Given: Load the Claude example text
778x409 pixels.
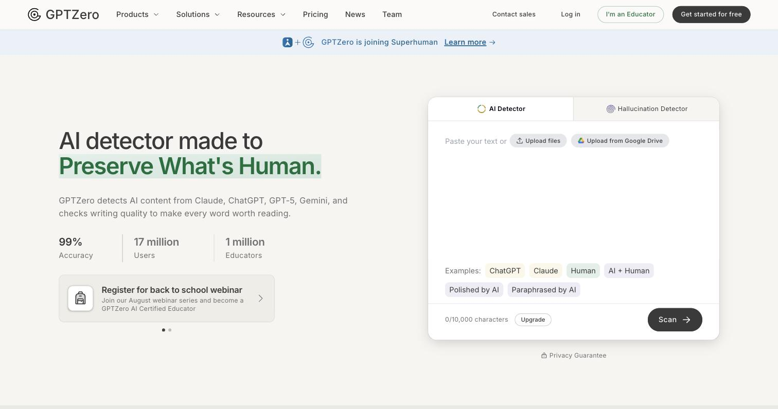Looking at the screenshot, I should [x=545, y=271].
